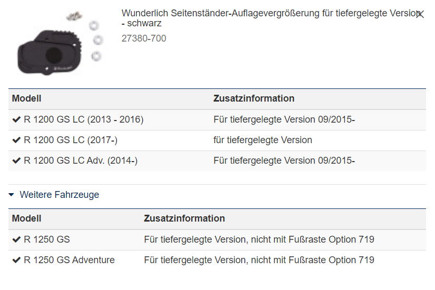Click checkmark next to R 1250 GS
The width and height of the screenshot is (435, 290).
(16, 240)
